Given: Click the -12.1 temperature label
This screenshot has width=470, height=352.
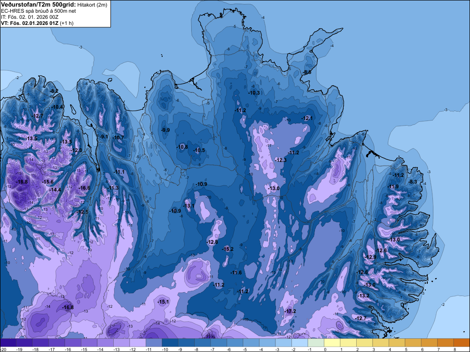Looking at the screenshot, I should [x=307, y=119].
